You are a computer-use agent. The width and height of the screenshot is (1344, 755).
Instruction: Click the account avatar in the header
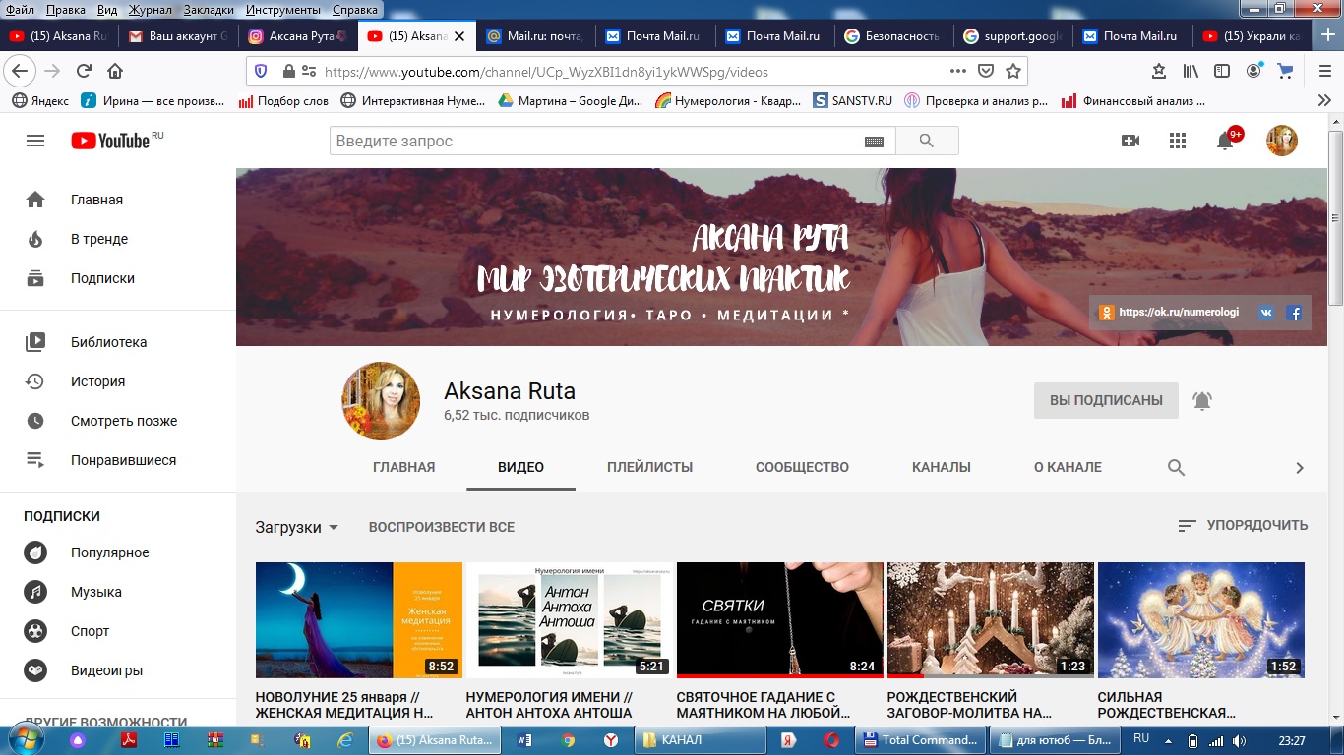coord(1282,141)
